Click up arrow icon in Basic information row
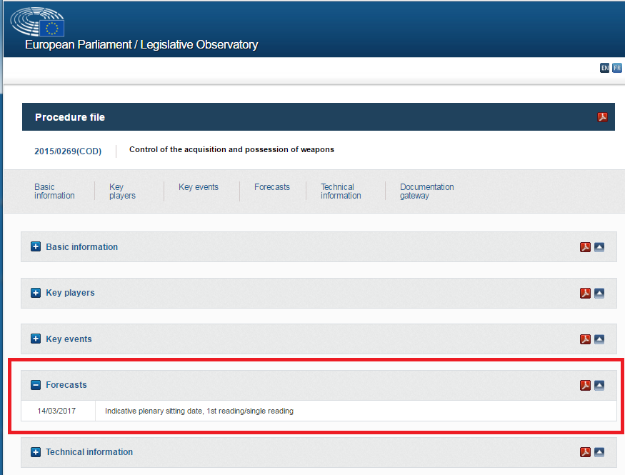625x475 pixels. click(x=599, y=247)
